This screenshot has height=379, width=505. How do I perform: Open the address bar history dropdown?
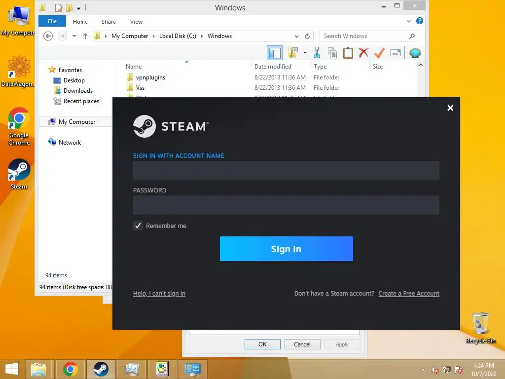[x=296, y=36]
